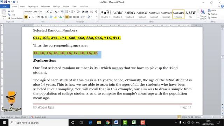Viewport: 224px width, 126px height.
Task: Click the text highlight color button
Action: point(56,17)
